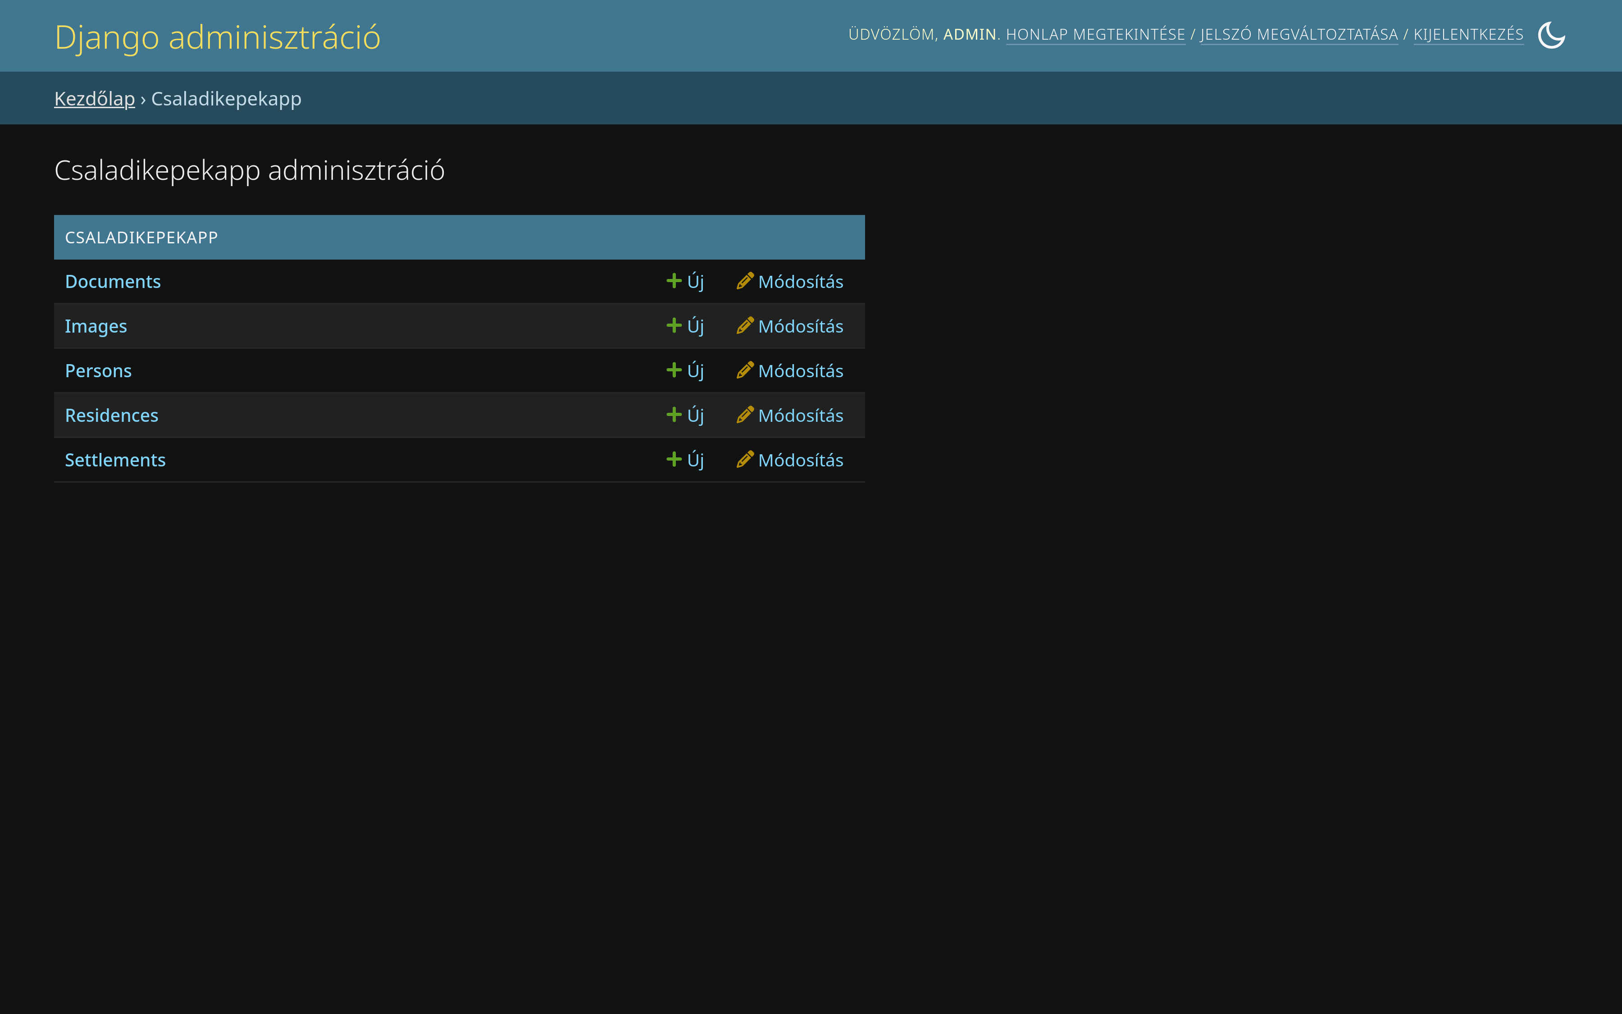The image size is (1622, 1014).
Task: Click the Csaladikepekapp adminisztráció heading
Action: click(249, 170)
